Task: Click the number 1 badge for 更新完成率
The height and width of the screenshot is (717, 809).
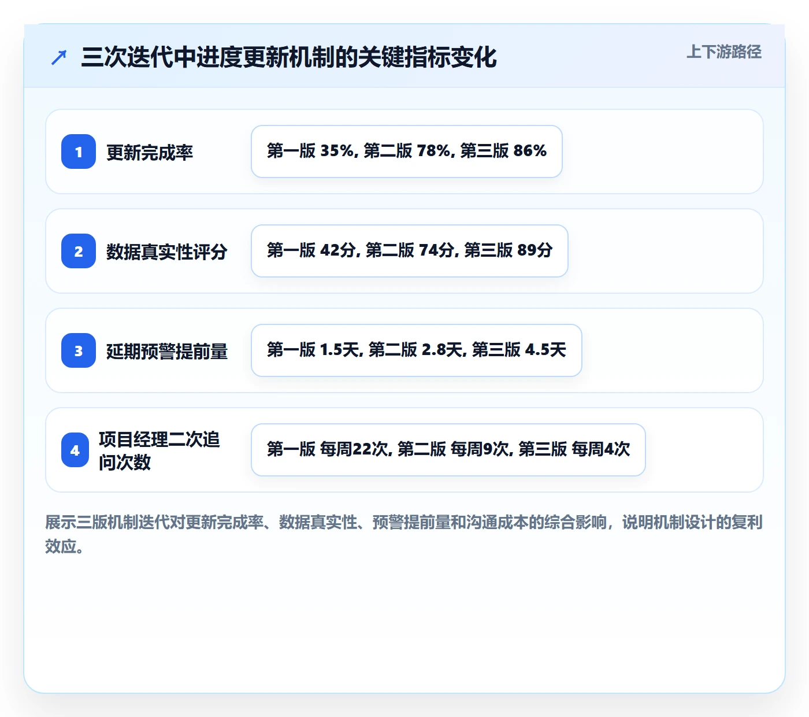Action: coord(79,151)
